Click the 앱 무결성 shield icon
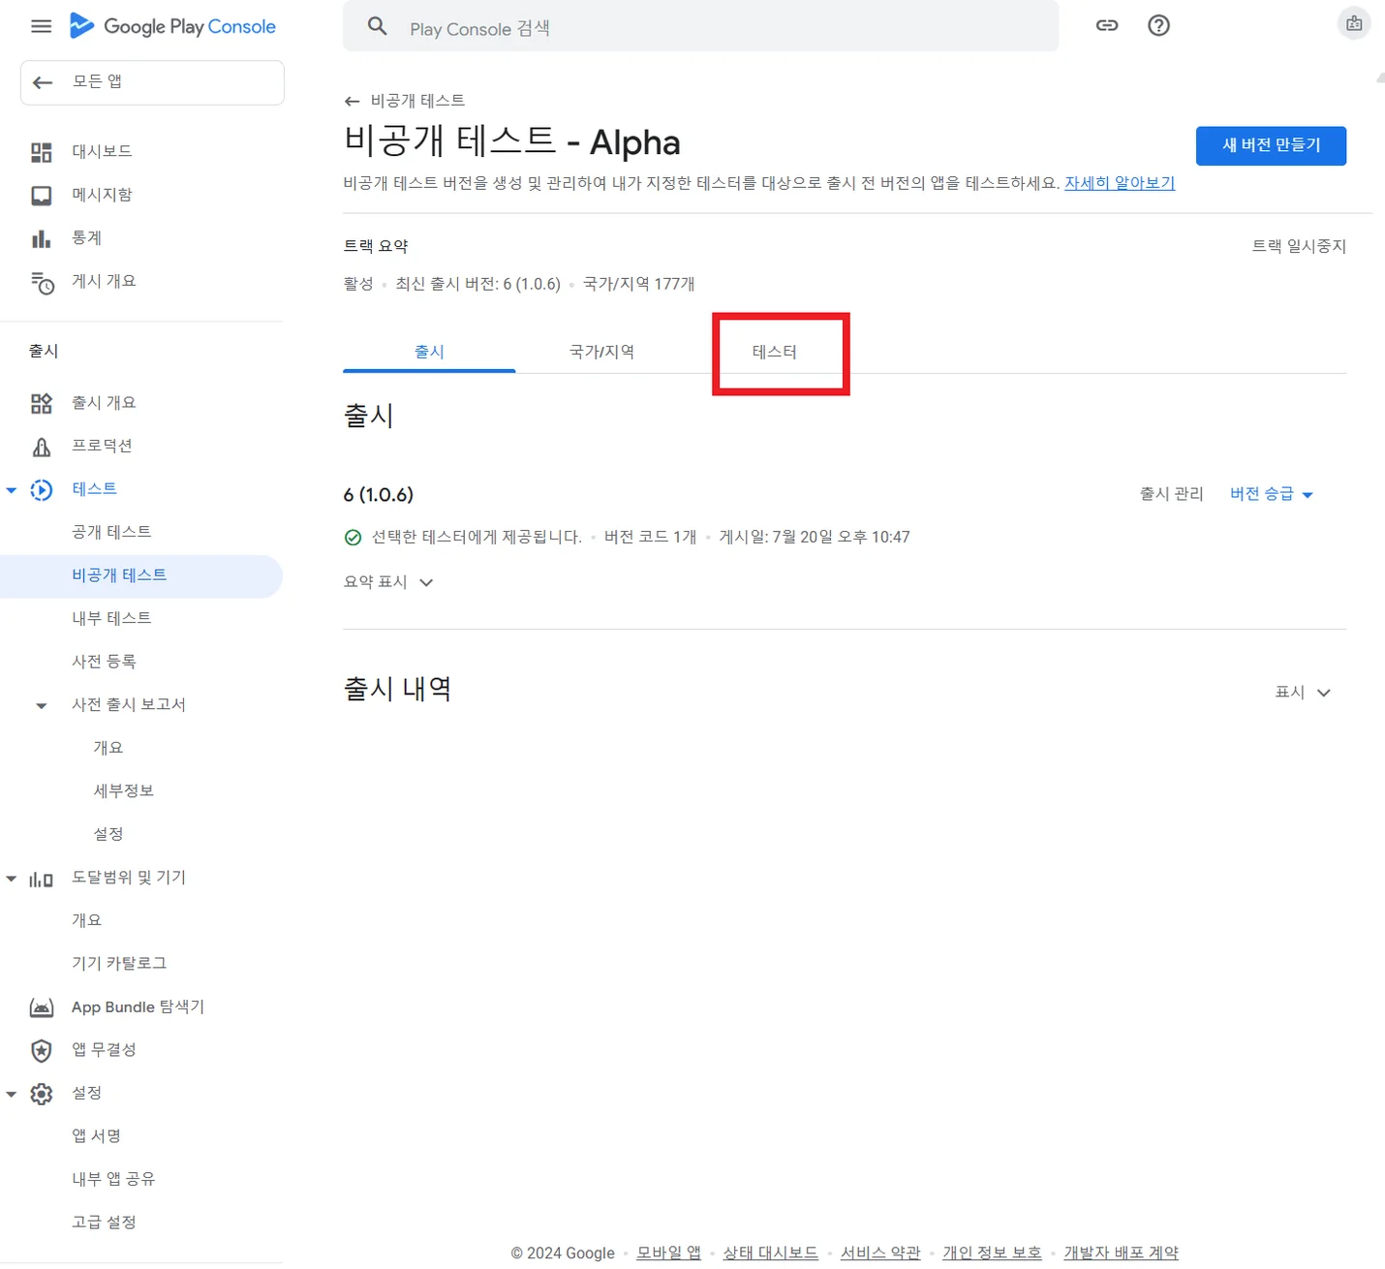The height and width of the screenshot is (1269, 1385). (42, 1051)
